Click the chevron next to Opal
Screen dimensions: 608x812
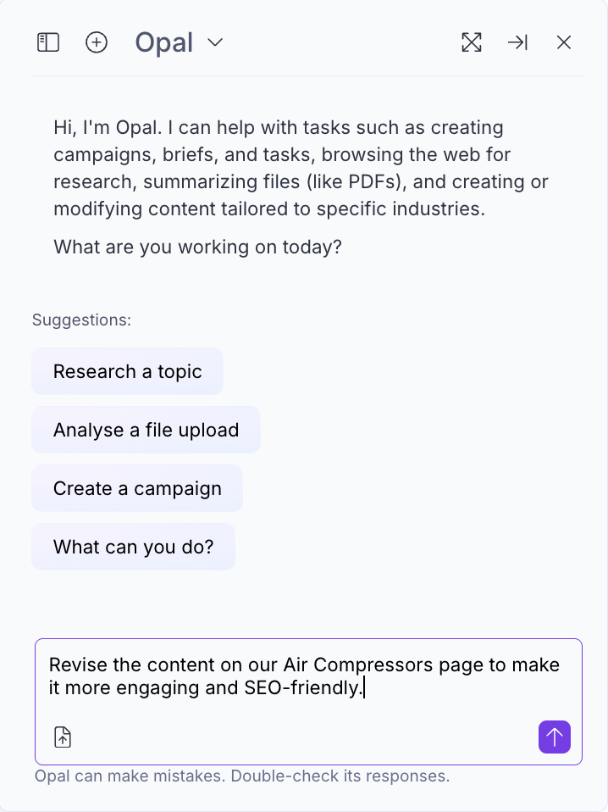pyautogui.click(x=215, y=42)
